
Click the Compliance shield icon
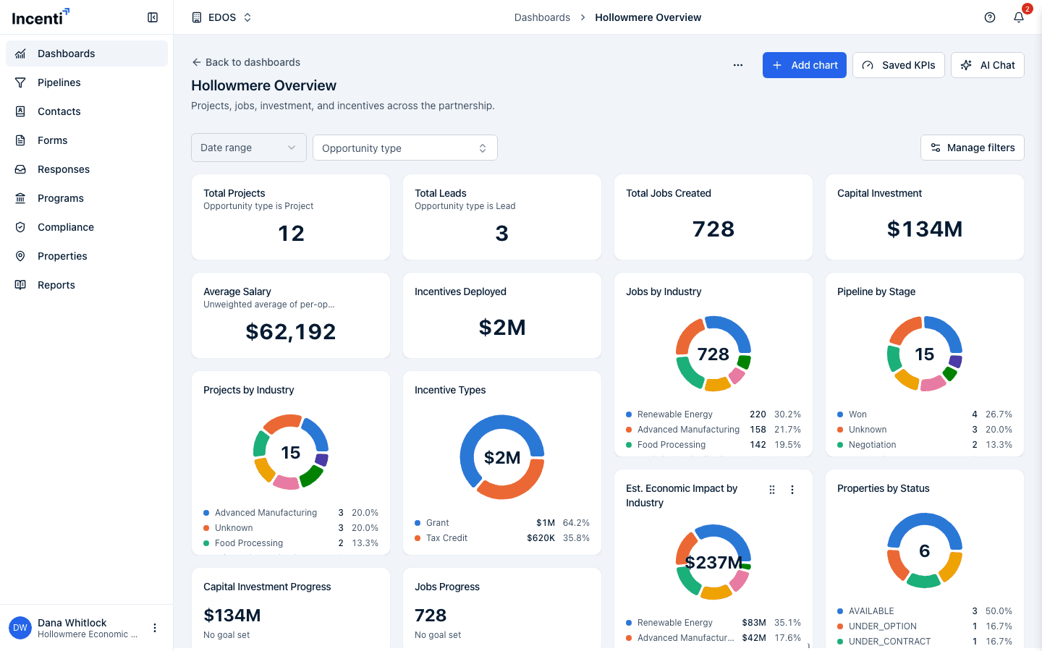(20, 227)
